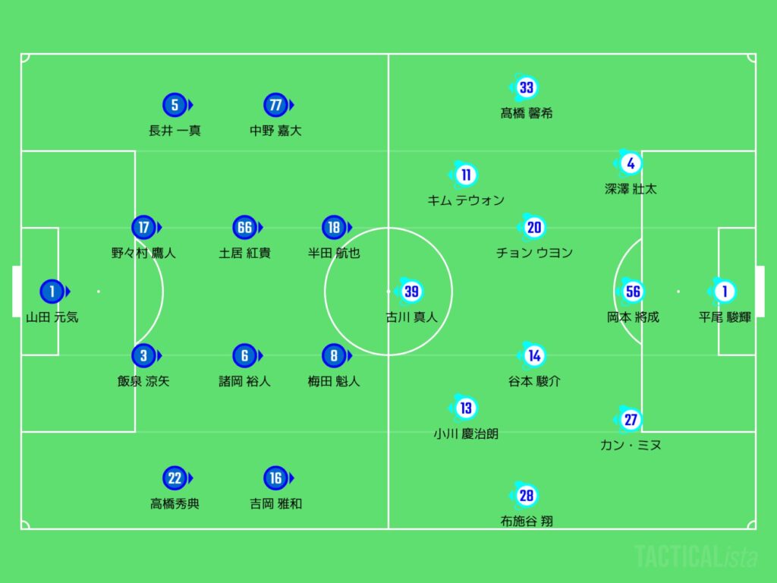Click player marker 22 高橋秀典

[176, 478]
